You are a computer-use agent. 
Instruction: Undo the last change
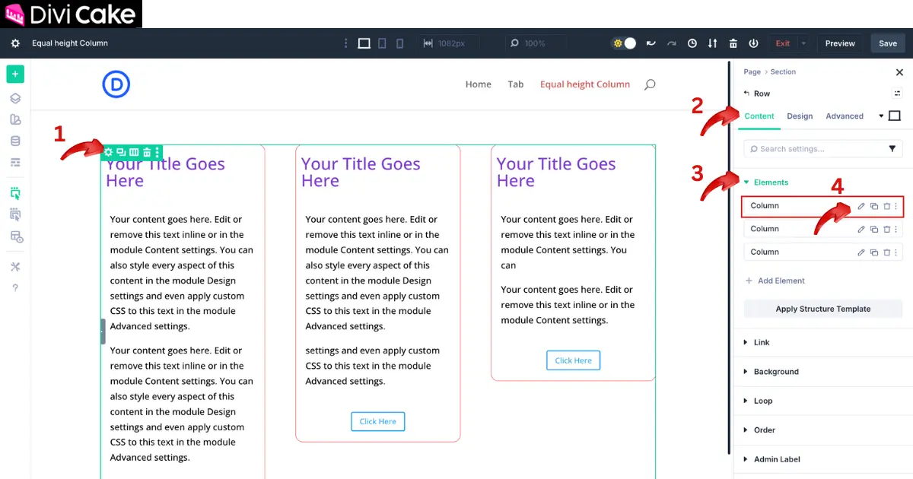point(651,43)
